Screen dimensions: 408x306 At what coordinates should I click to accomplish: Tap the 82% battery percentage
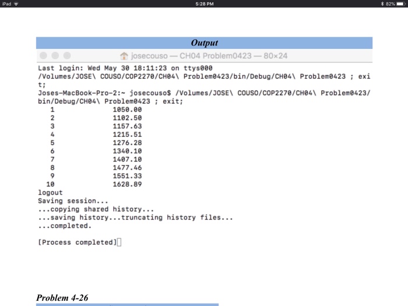click(x=390, y=3)
